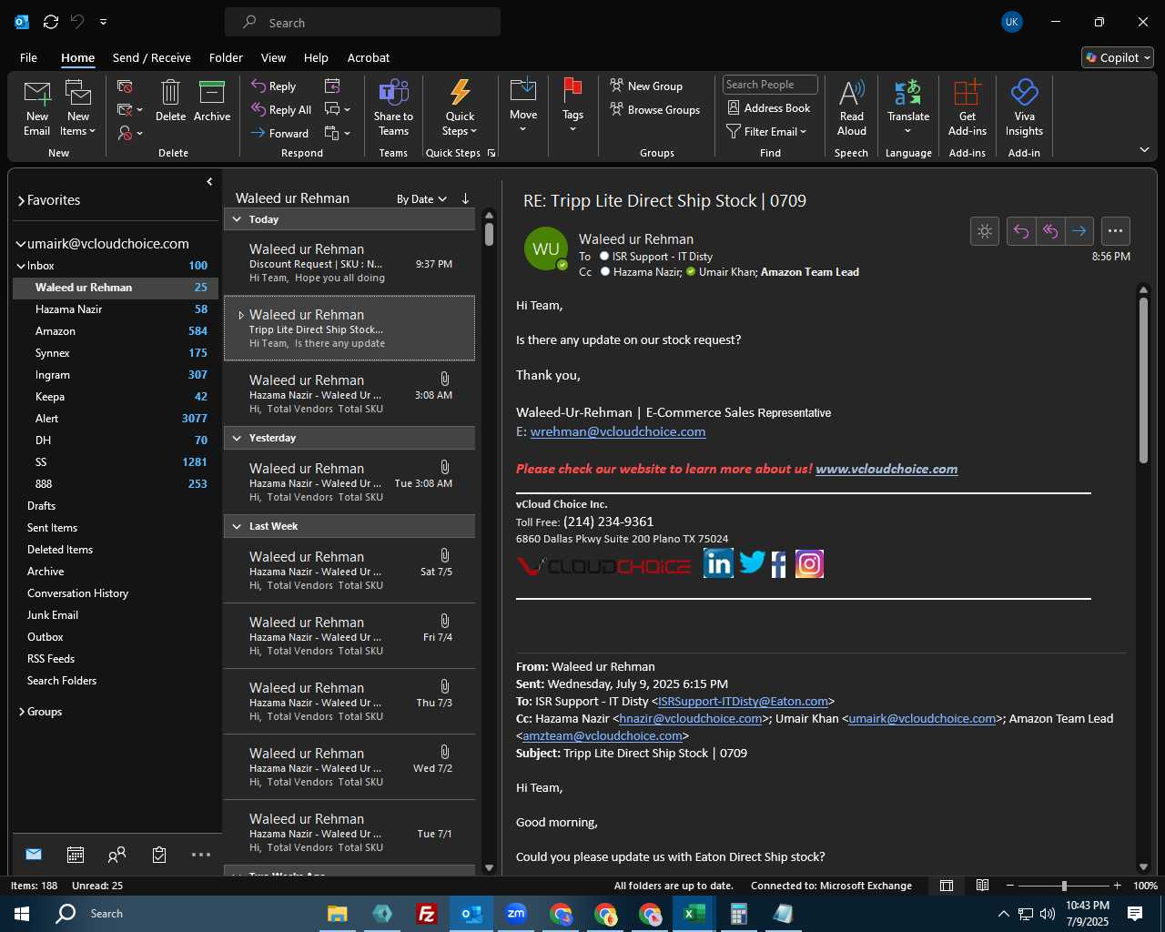This screenshot has width=1165, height=932.
Task: Open Tasks view in navigation bar
Action: 159,855
